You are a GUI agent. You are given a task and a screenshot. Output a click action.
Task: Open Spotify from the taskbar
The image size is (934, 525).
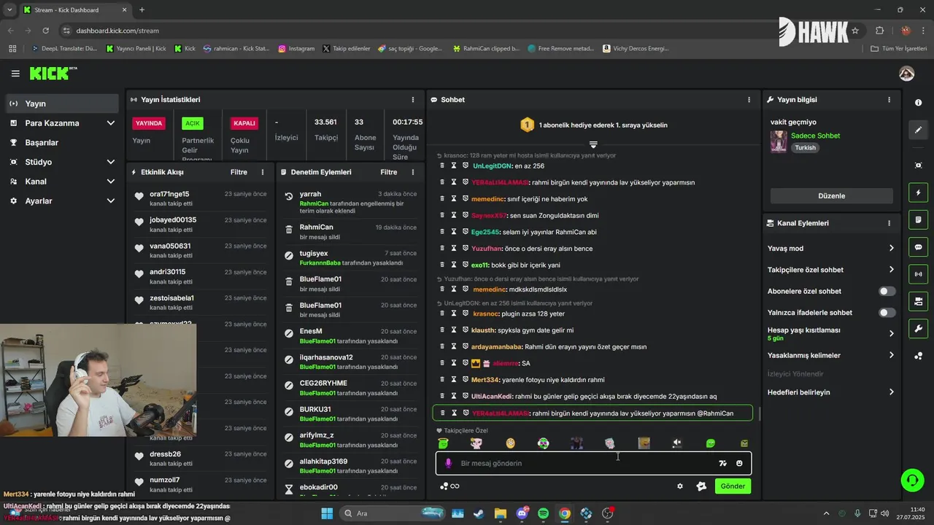(x=543, y=513)
